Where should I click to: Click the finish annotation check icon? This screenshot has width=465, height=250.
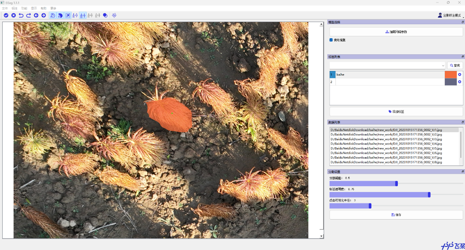click(6, 15)
